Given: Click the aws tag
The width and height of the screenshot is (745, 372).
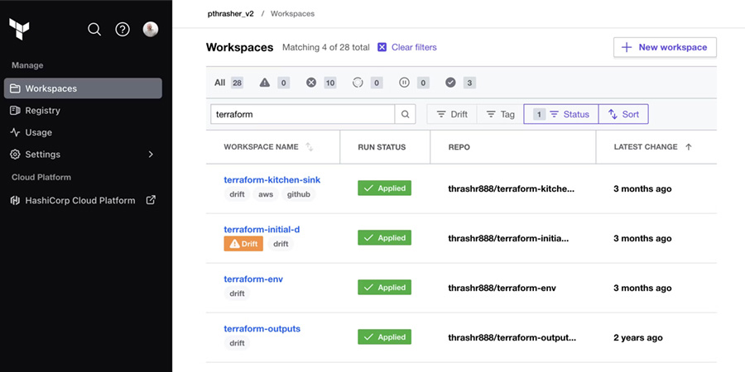Looking at the screenshot, I should point(266,194).
